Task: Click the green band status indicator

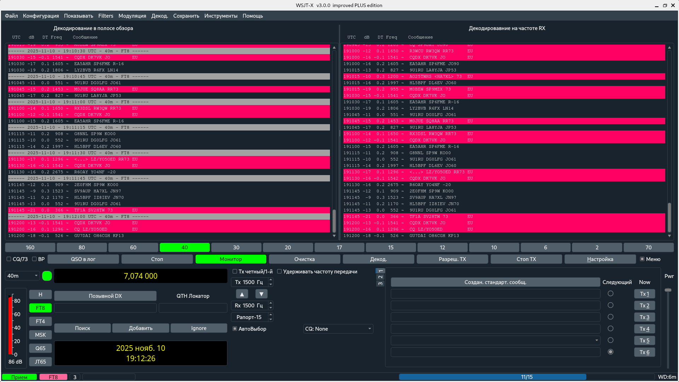Action: 47,276
